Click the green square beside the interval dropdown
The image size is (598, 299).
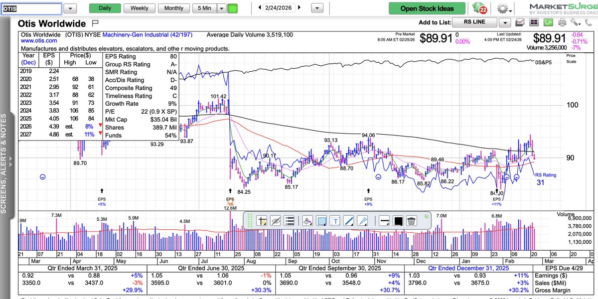[233, 8]
